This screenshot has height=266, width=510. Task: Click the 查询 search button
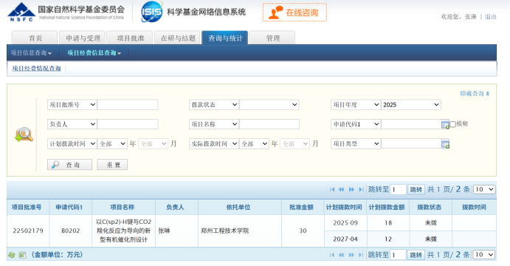(69, 165)
